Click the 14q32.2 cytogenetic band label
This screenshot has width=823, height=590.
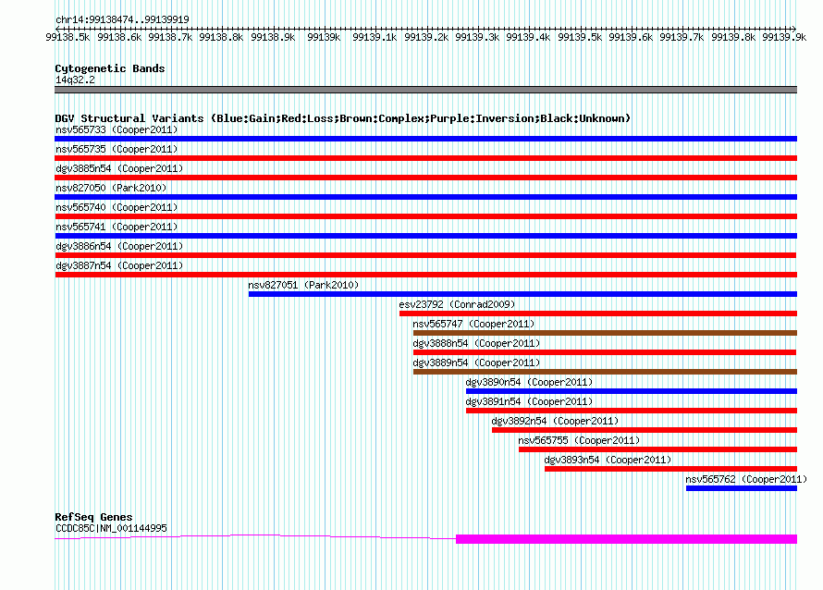pyautogui.click(x=75, y=80)
